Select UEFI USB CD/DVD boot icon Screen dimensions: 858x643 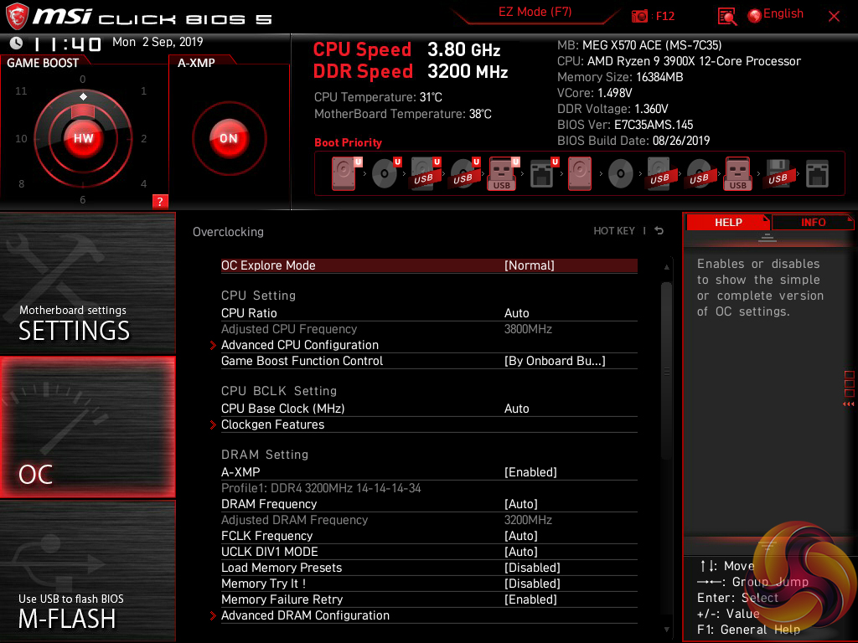464,173
